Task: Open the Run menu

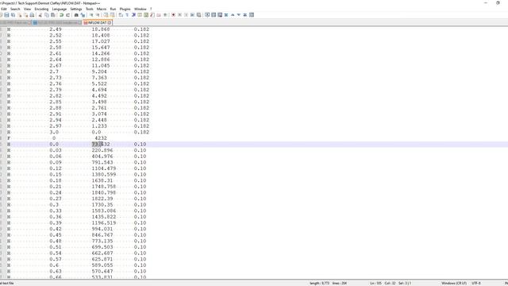Action: (113, 9)
